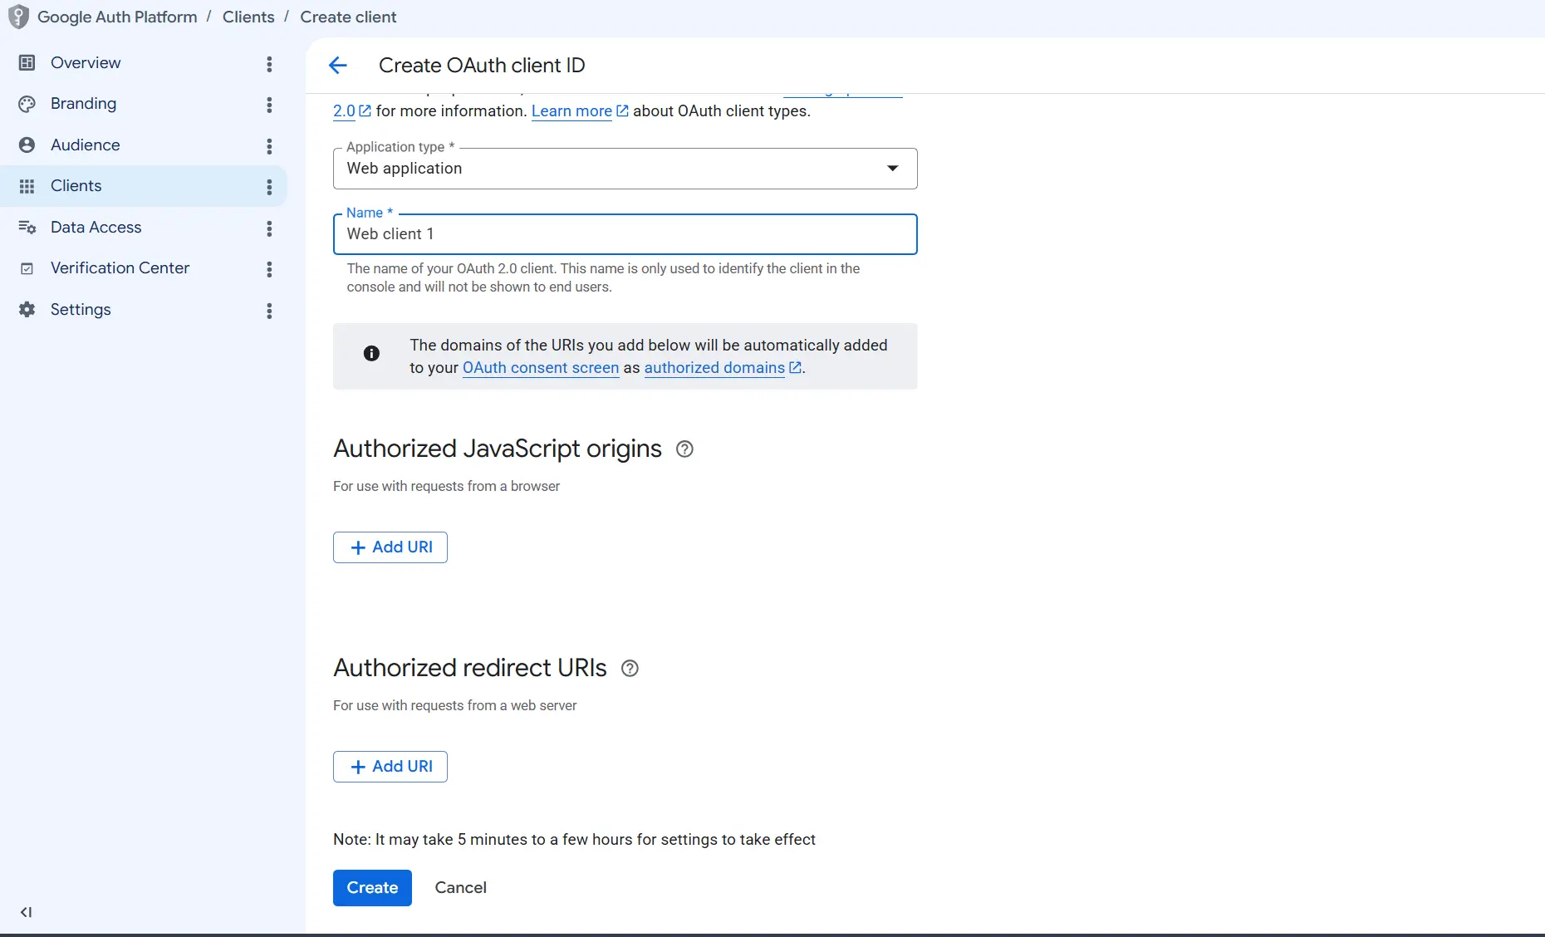Open the 2.0 link
This screenshot has height=937, width=1545.
tap(344, 111)
